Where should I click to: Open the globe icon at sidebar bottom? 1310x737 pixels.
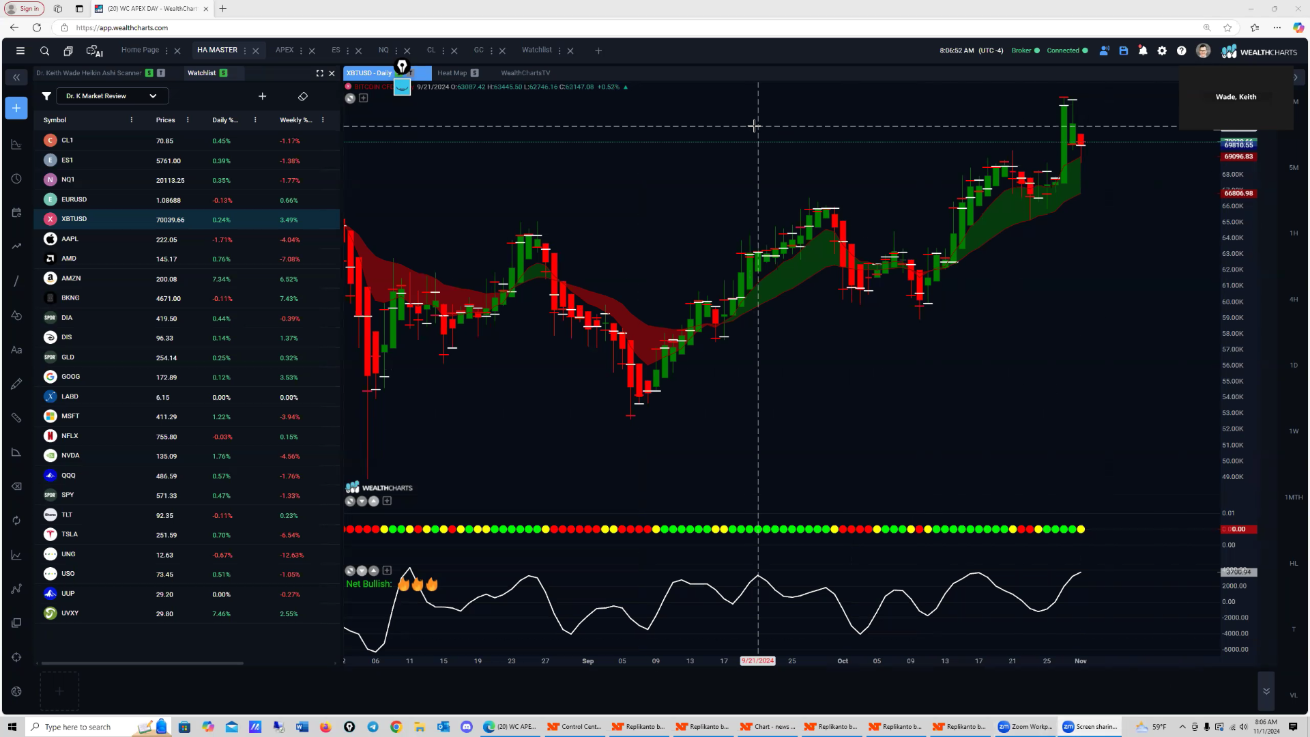tap(16, 691)
